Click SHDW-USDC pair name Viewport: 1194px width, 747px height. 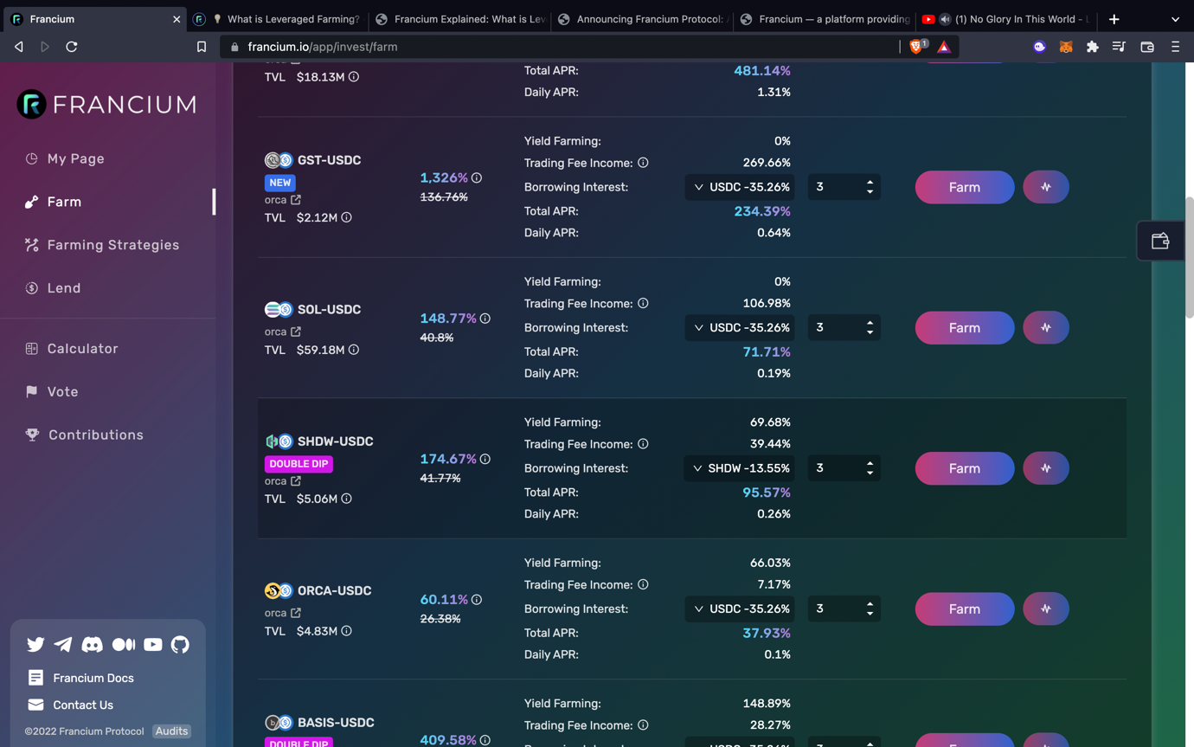coord(336,441)
